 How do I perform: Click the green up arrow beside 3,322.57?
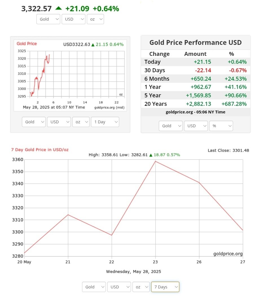click(58, 8)
